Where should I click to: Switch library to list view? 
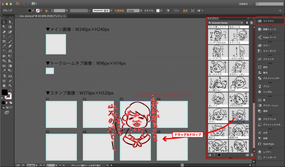point(252,23)
